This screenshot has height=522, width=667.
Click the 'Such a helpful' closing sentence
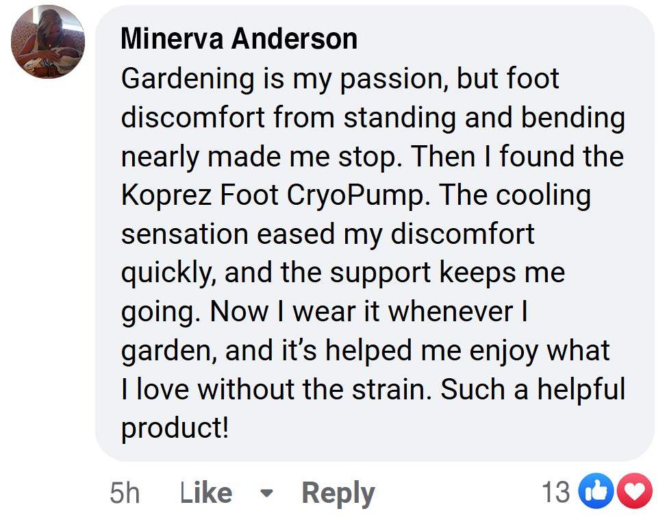coord(533,389)
